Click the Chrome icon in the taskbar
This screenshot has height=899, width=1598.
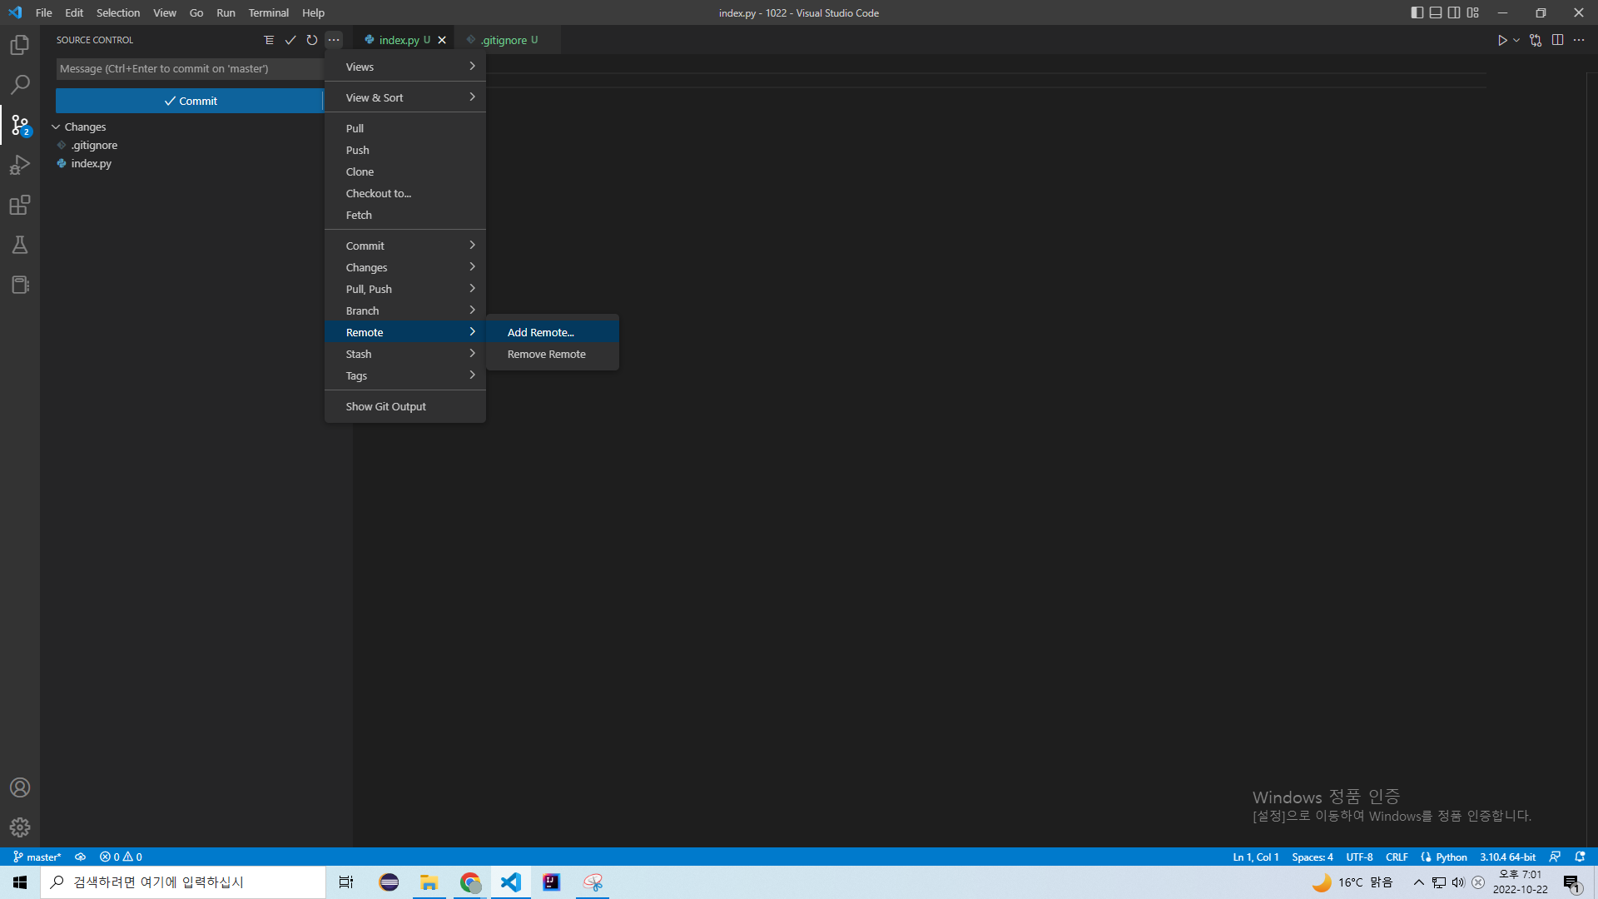(470, 882)
